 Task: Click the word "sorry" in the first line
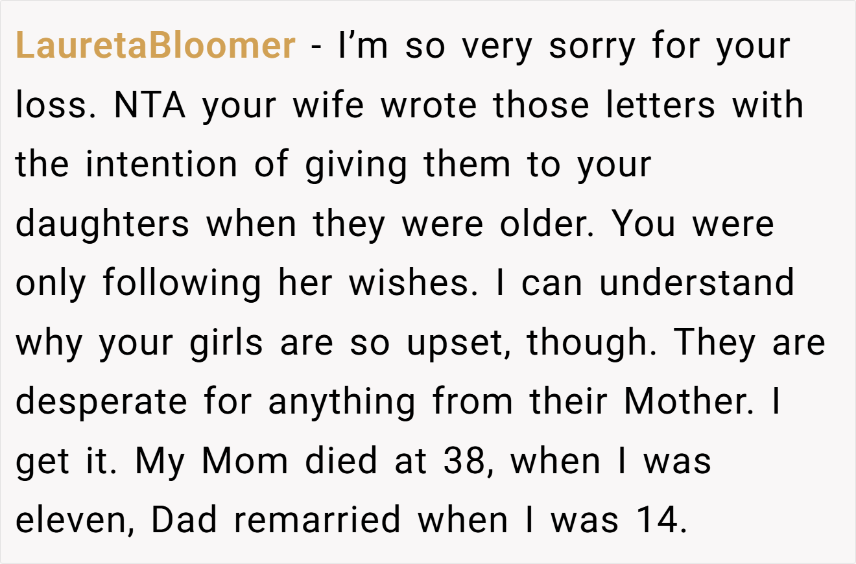592,46
